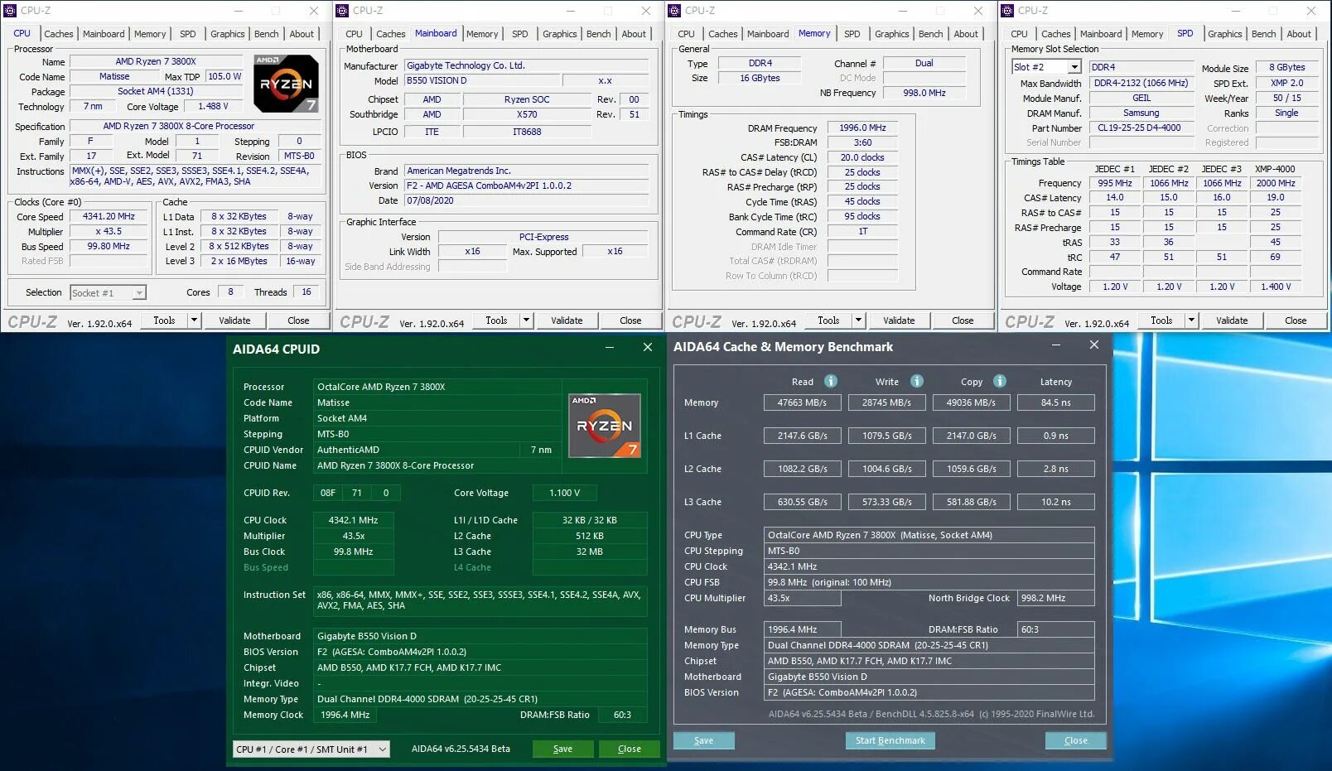Switch to CPU tab in CPU-Z SPD window
Screen dimensions: 1332x771
coord(1019,34)
